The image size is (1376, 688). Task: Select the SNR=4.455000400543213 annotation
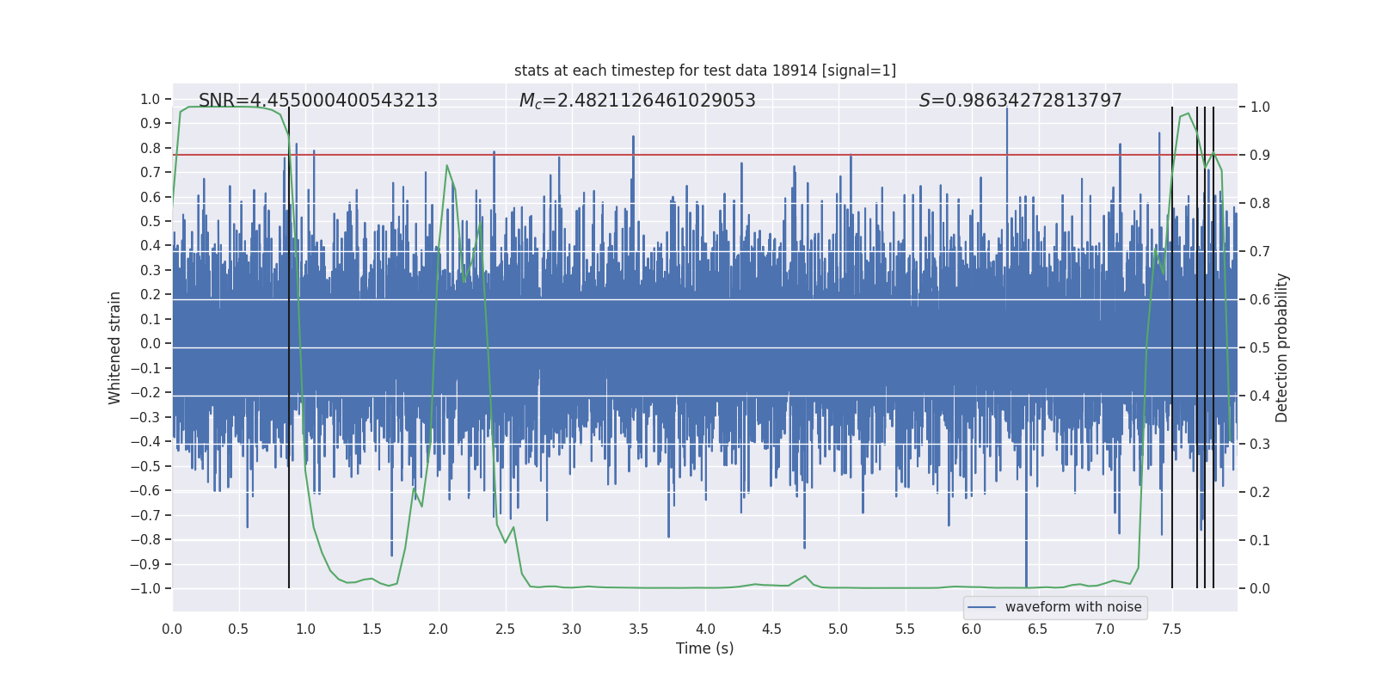coord(318,101)
